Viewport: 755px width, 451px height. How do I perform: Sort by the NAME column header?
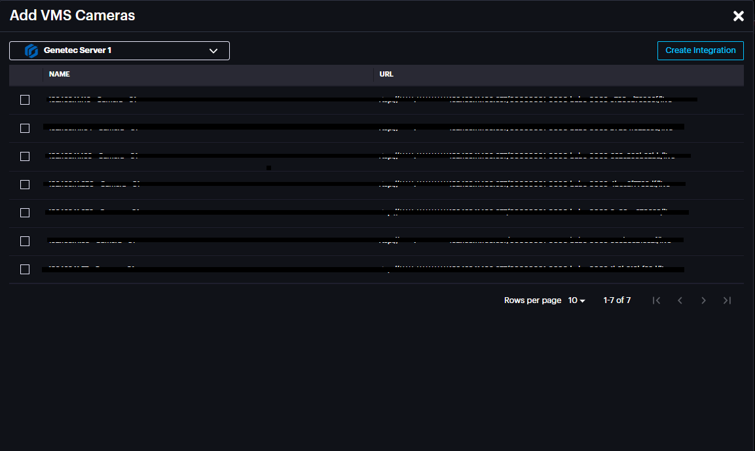60,75
